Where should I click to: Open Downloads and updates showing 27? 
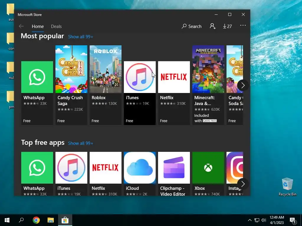(x=227, y=26)
